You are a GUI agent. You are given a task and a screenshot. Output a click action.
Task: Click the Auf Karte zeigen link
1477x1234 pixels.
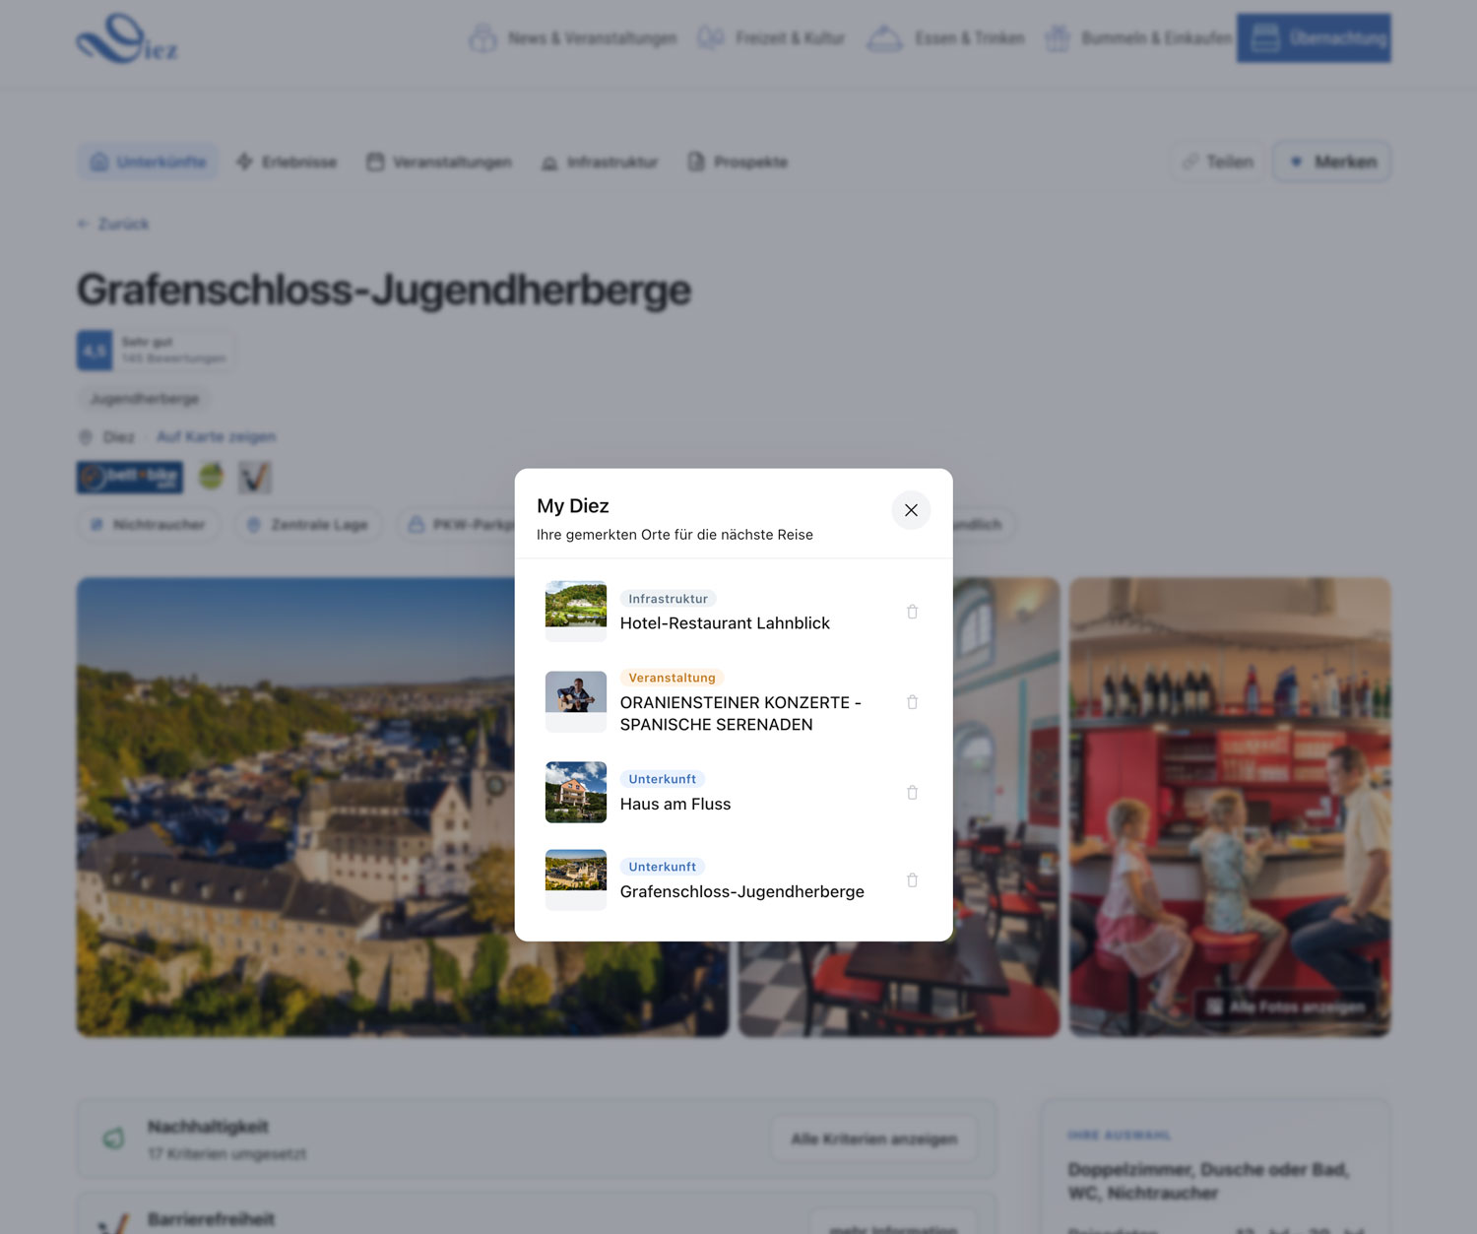(x=216, y=436)
